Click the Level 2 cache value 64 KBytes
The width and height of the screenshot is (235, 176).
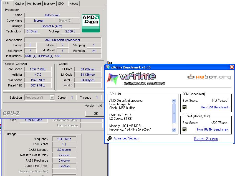pyautogui.click(x=88, y=80)
